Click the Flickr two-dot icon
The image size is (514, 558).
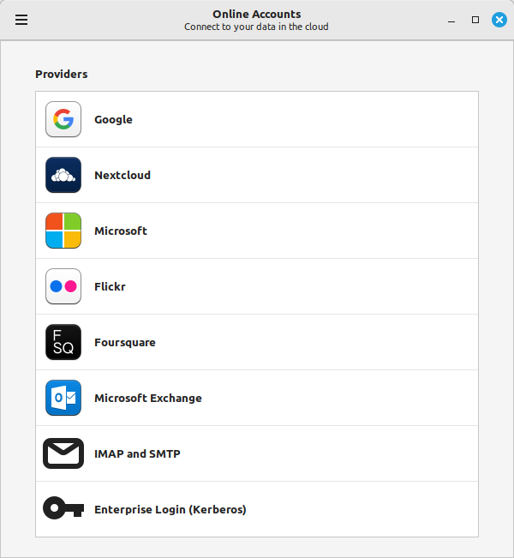coord(63,286)
